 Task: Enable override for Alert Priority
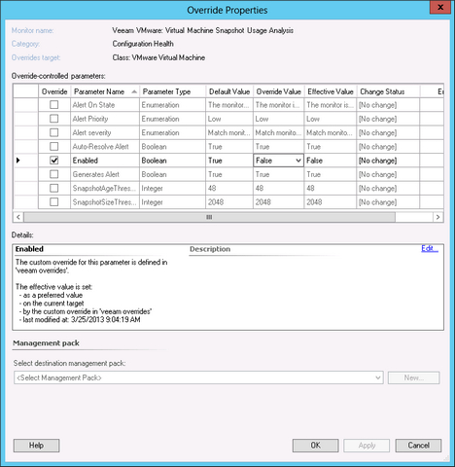(x=54, y=119)
